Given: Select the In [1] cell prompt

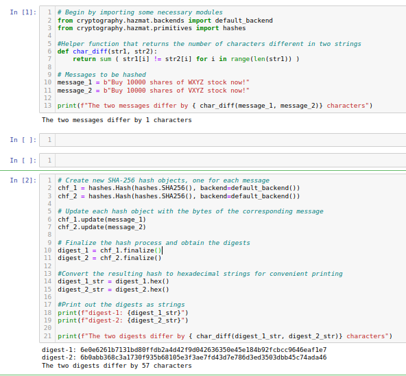Looking at the screenshot, I should point(23,12).
